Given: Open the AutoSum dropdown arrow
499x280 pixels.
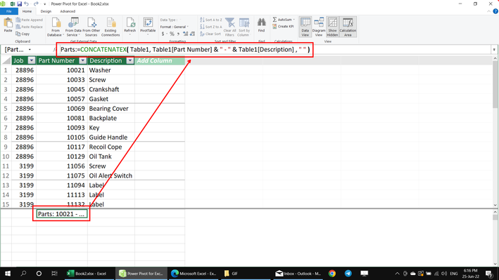Looking at the screenshot, I should tap(293, 20).
